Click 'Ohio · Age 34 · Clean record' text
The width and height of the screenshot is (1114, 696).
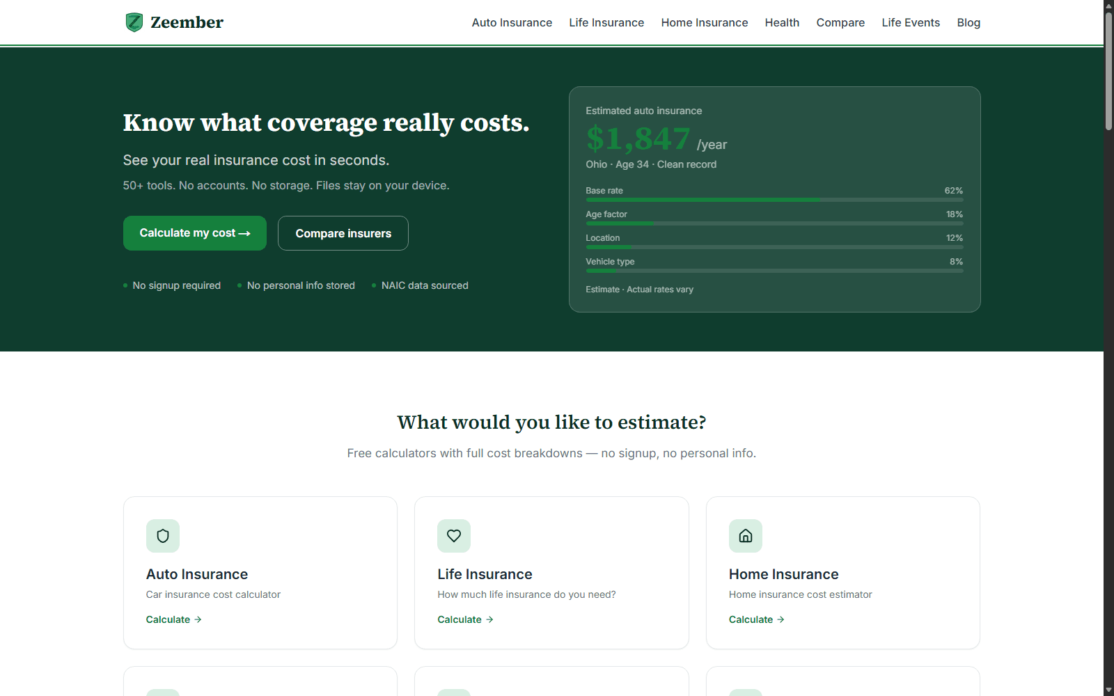(x=651, y=164)
